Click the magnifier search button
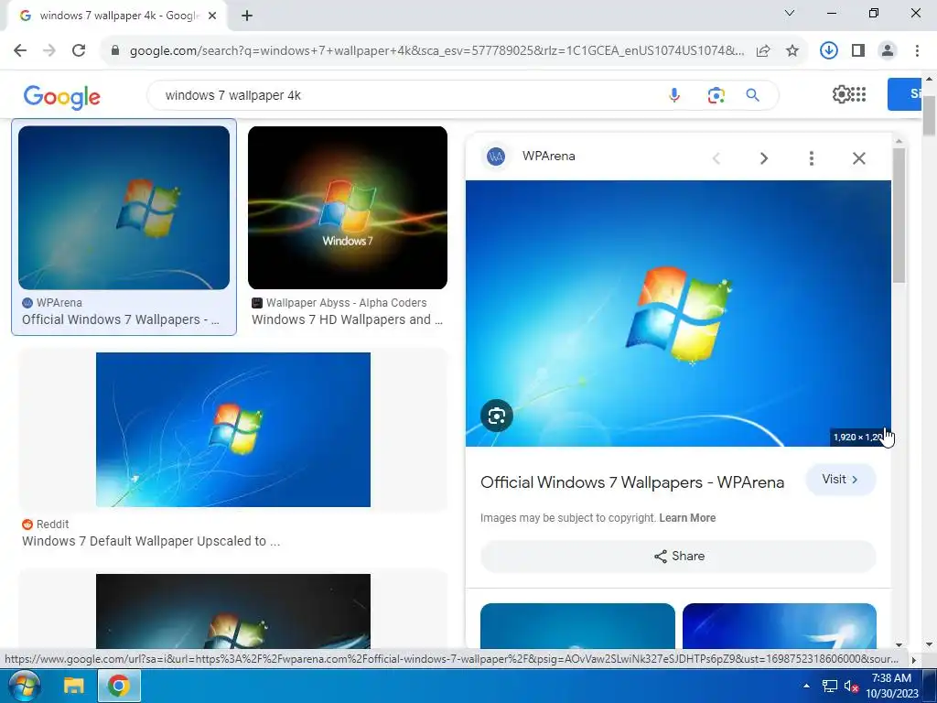This screenshot has height=703, width=937. (752, 95)
